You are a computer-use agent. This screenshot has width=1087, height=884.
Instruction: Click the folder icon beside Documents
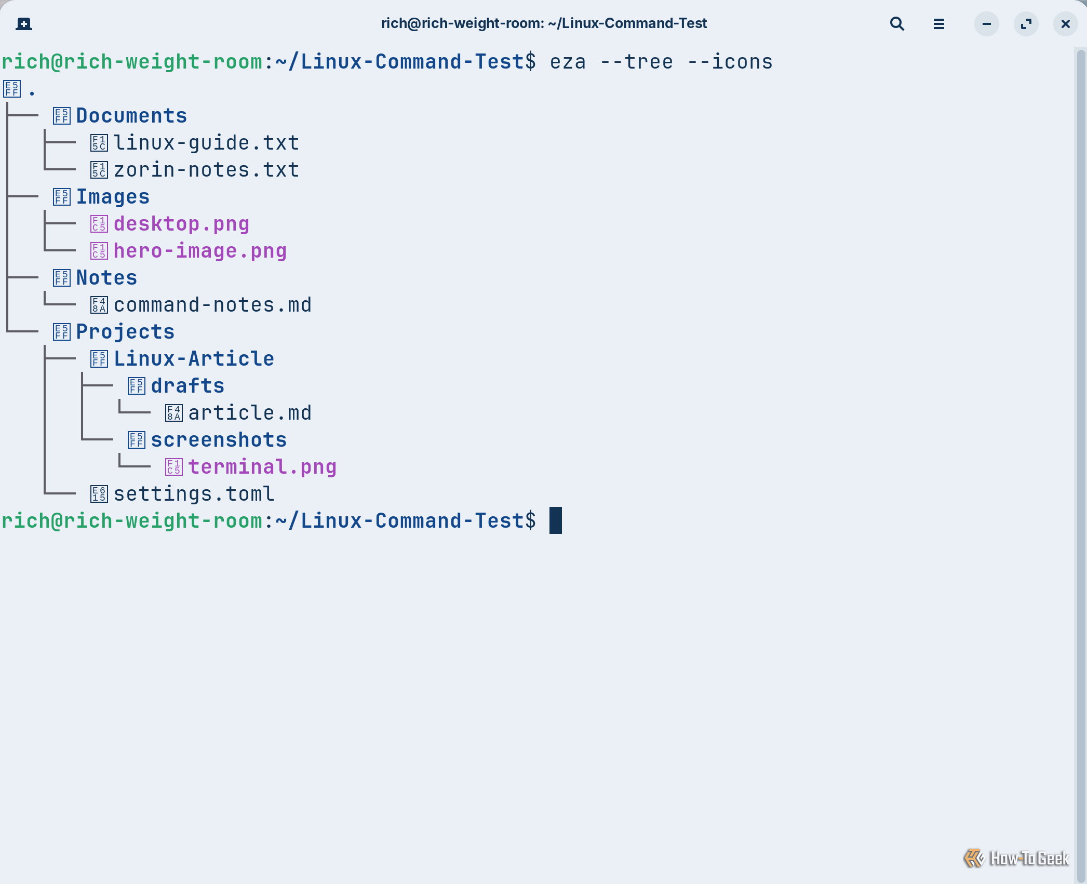click(62, 116)
